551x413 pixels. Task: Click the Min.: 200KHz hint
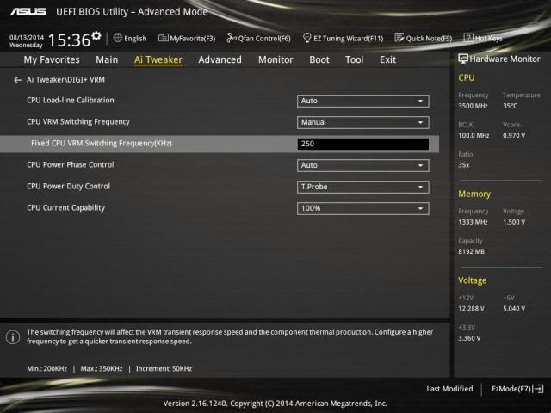tap(46, 369)
